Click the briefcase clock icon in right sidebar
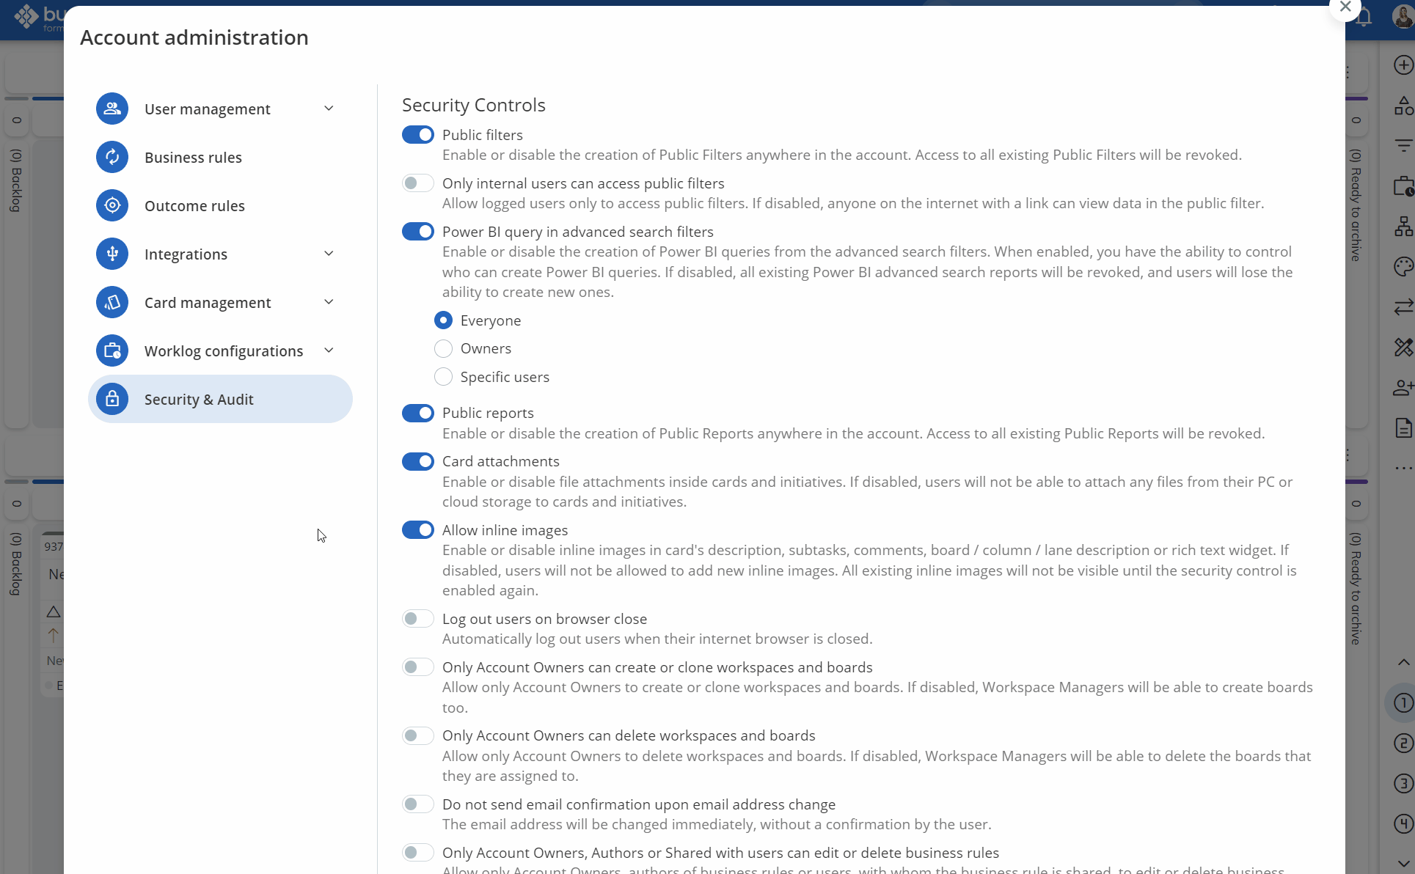The height and width of the screenshot is (874, 1415). [x=1403, y=186]
